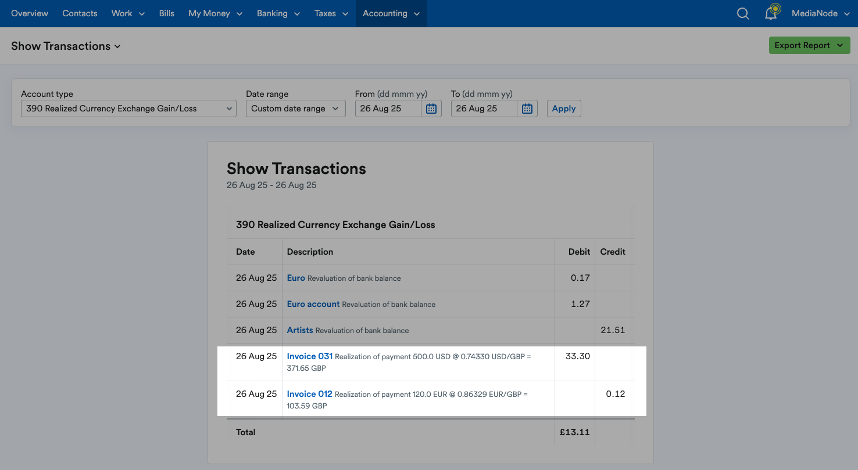Open the To date calendar picker
Viewport: 858px width, 470px height.
click(527, 109)
